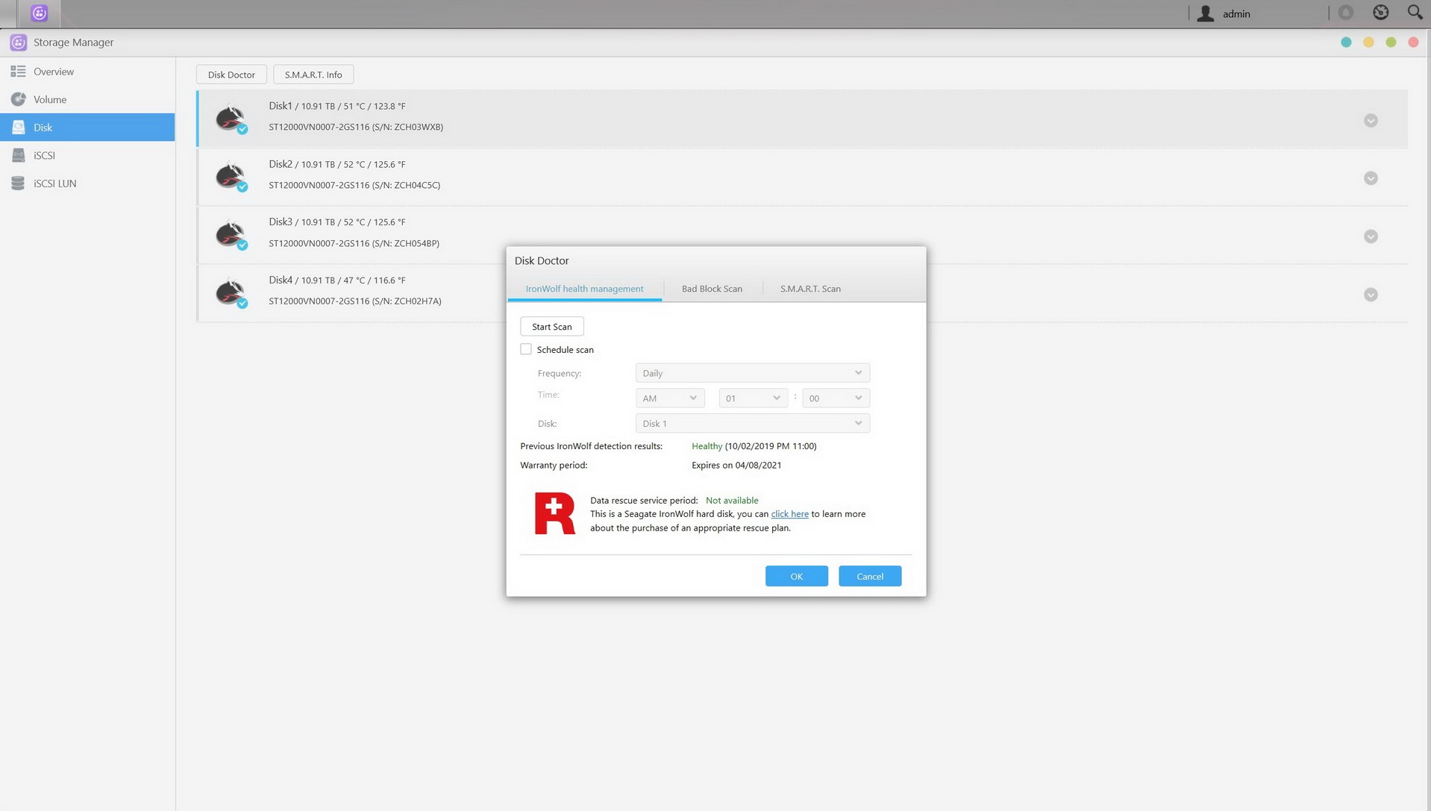Switch to S.M.A.R.T. Scan tab
The height and width of the screenshot is (811, 1431).
point(810,289)
